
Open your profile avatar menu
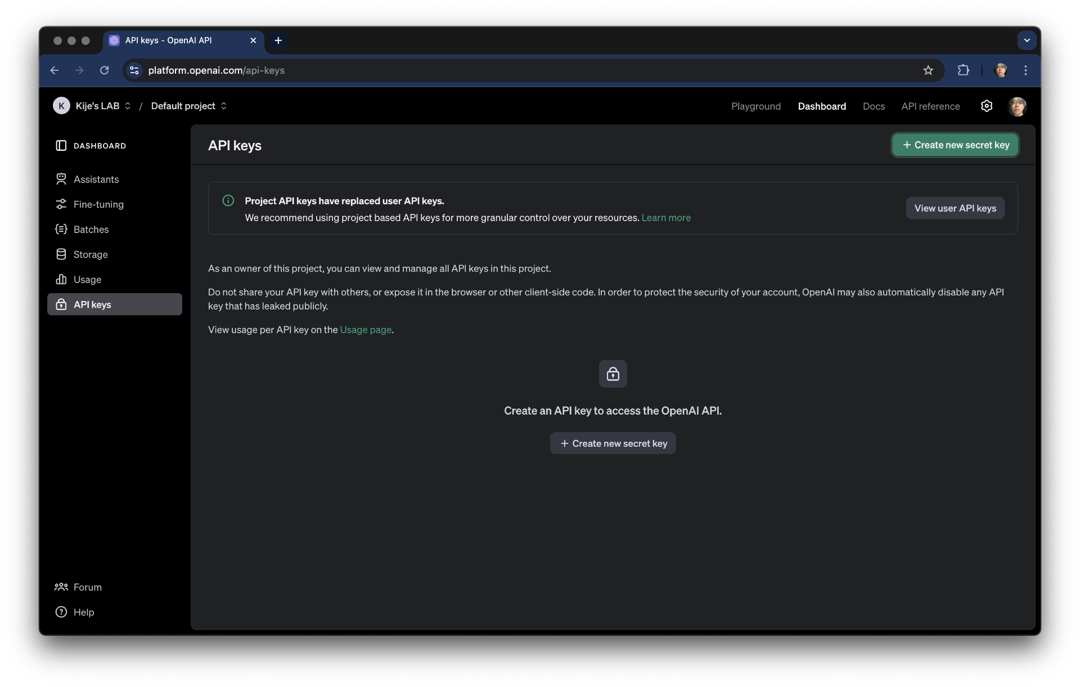click(1018, 106)
